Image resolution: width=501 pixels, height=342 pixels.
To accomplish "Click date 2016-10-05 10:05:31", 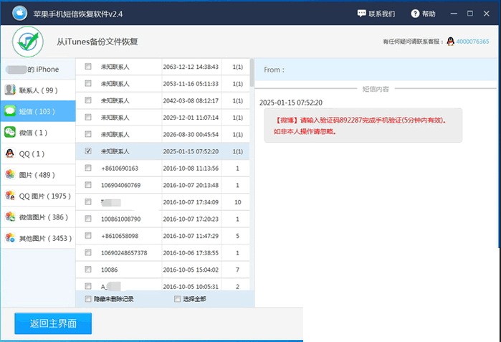I will point(191,287).
